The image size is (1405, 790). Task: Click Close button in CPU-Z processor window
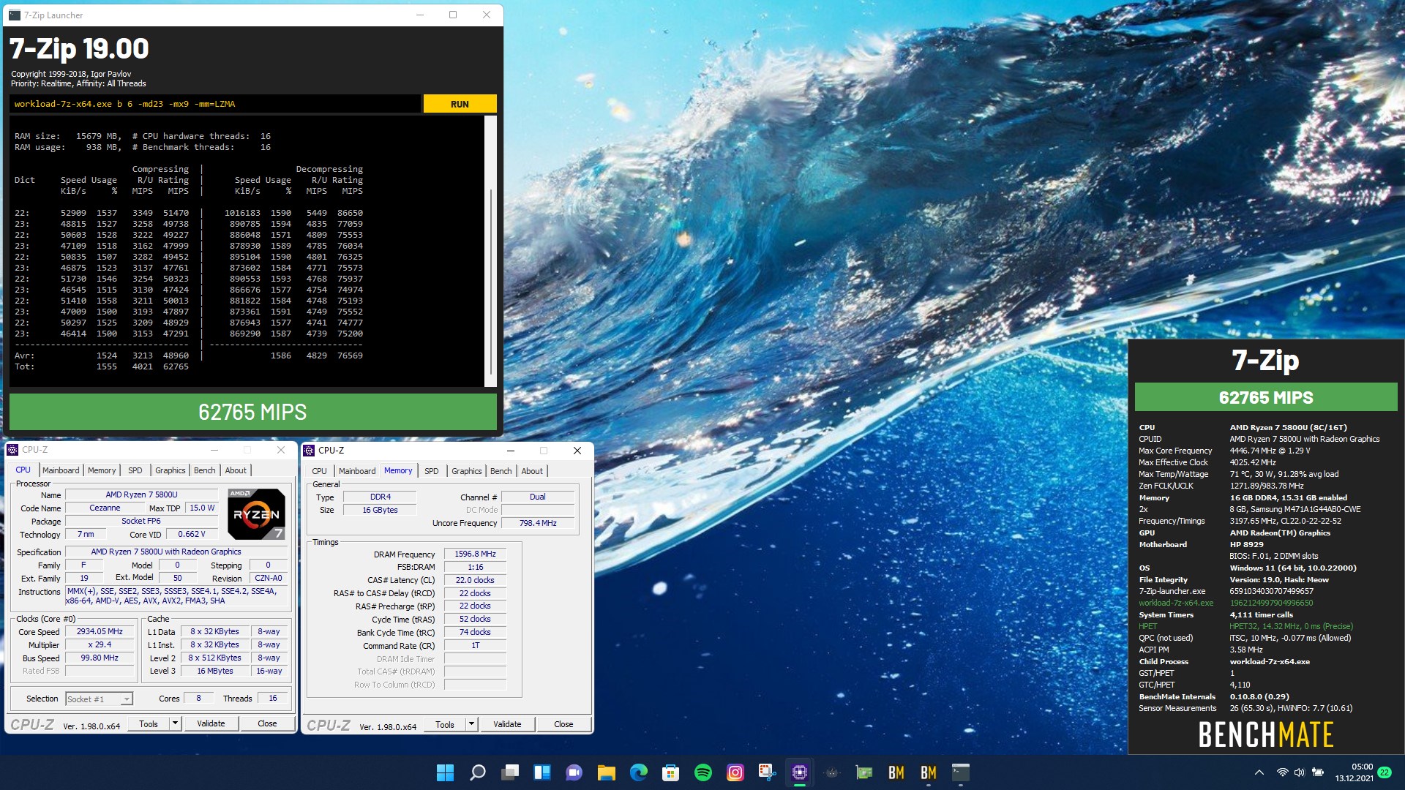tap(267, 723)
